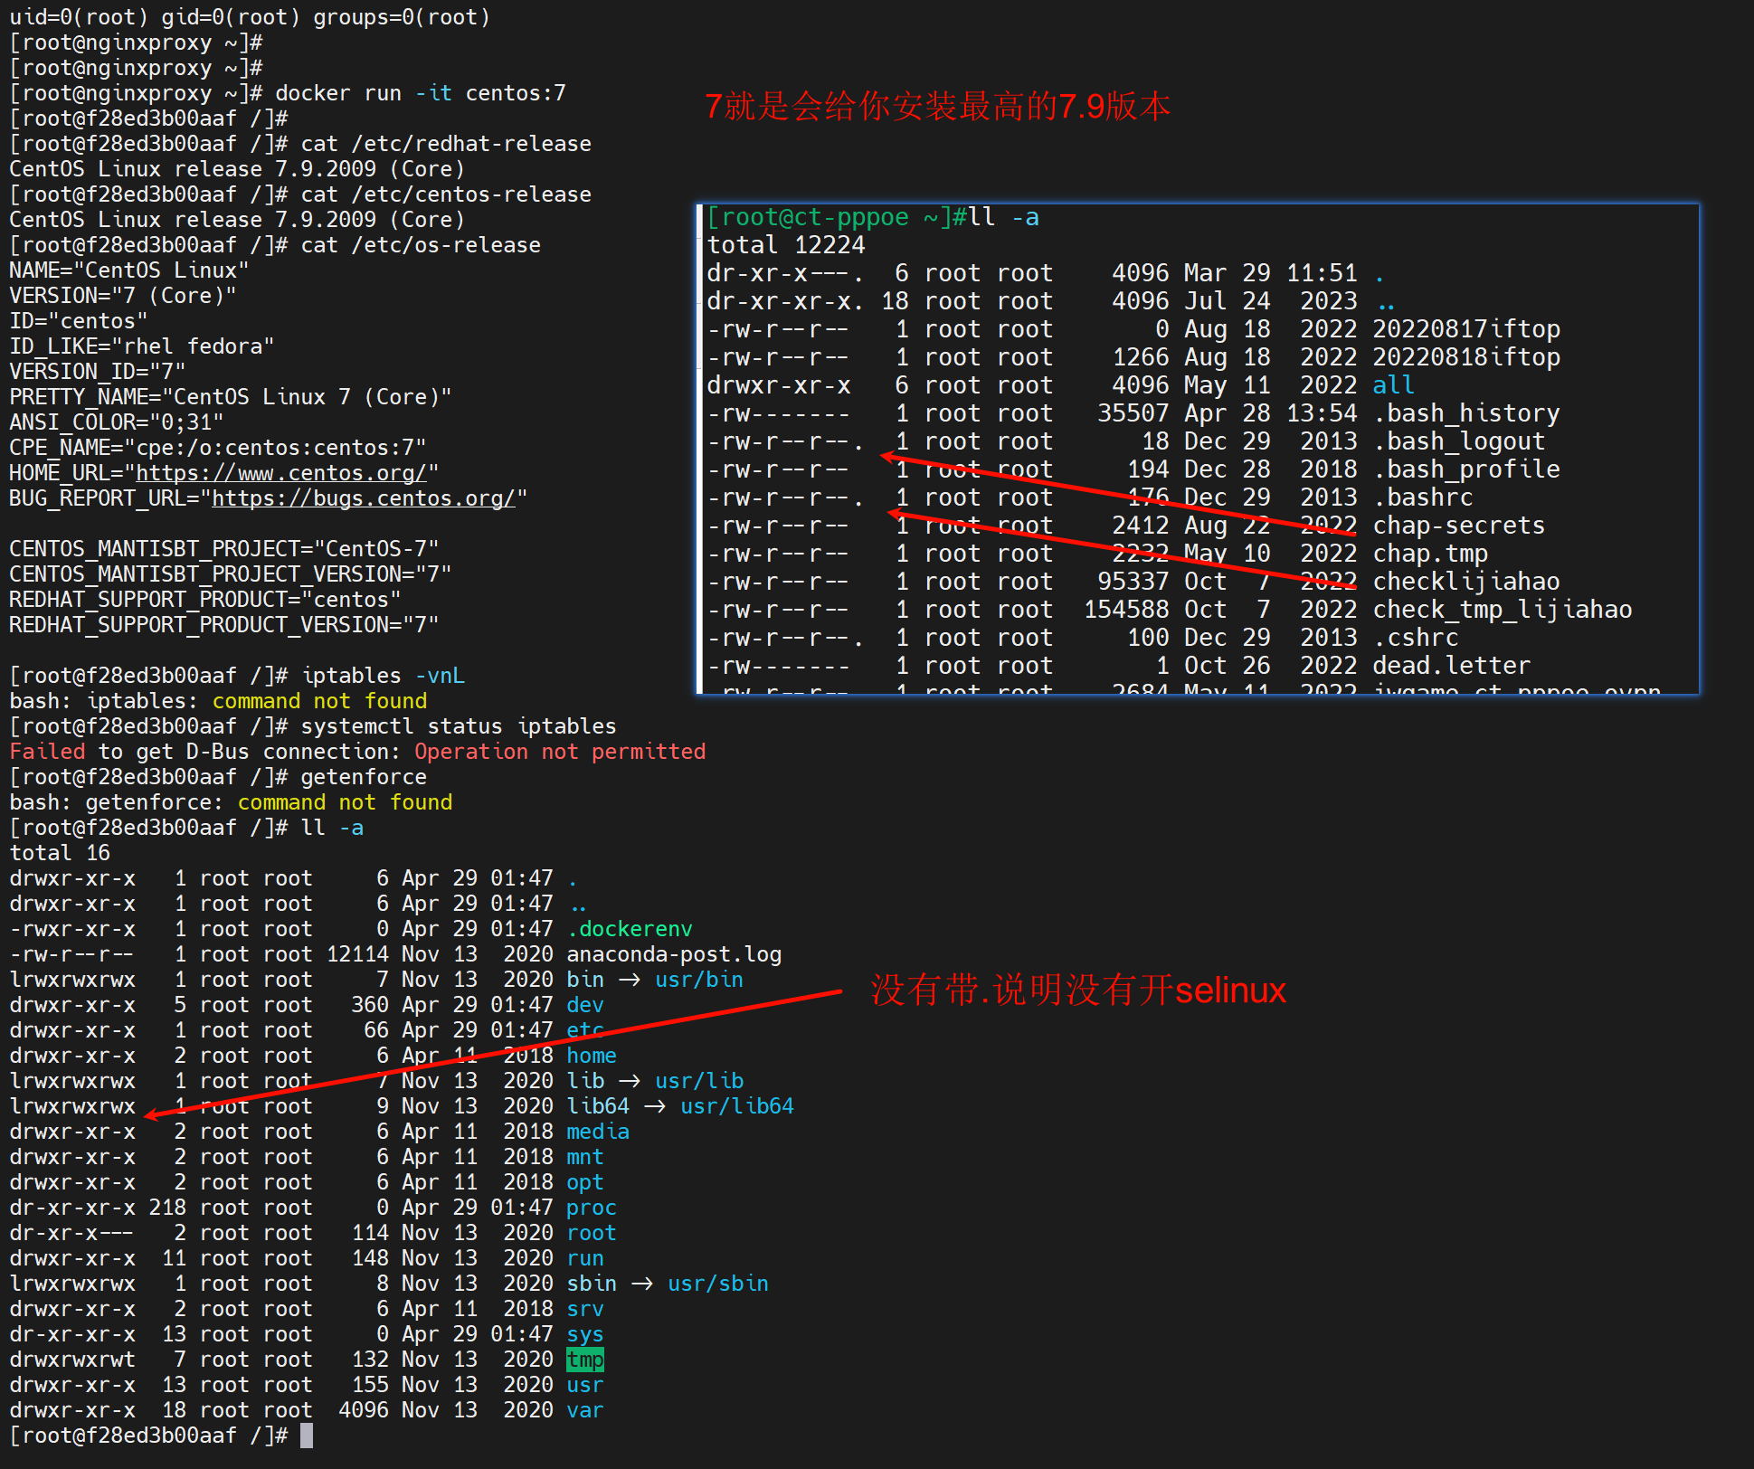Click the .dockerenv file name
This screenshot has height=1469, width=1754.
coord(630,929)
